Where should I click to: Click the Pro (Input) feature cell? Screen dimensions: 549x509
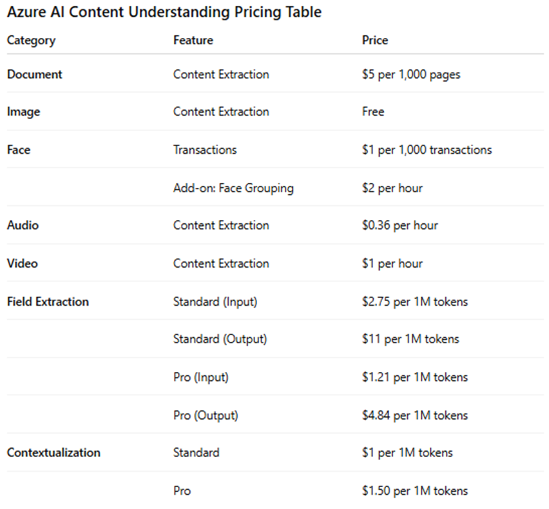point(201,378)
